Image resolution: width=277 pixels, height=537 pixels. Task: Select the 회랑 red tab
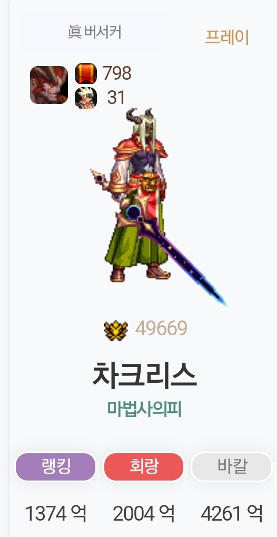pos(144,467)
